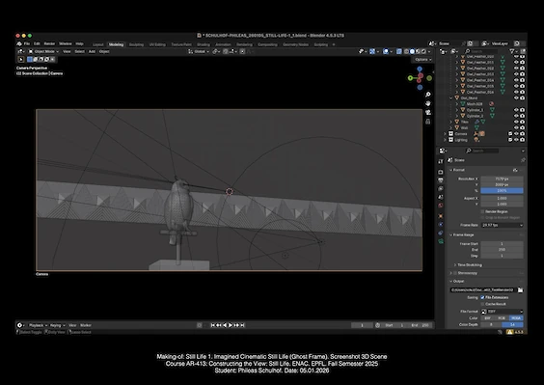Open the View Layer properties tab icon
Image resolution: width=544 pixels, height=385 pixels.
[x=441, y=188]
